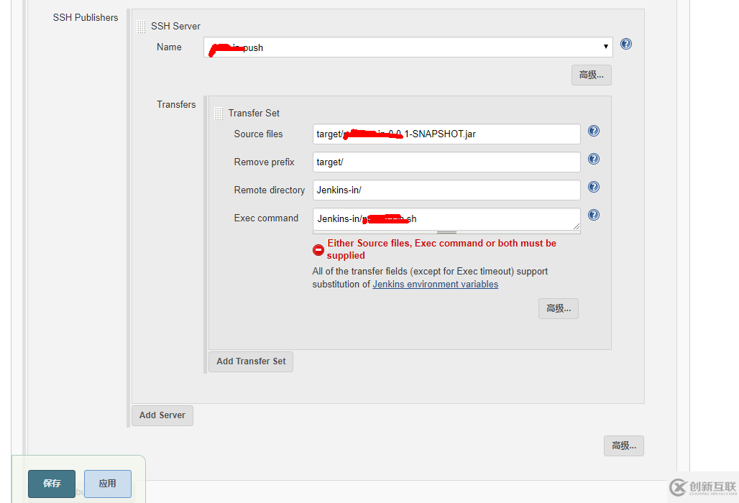Click the 'Either Source files' error message
Screen dimensions: 739x503
tap(441, 249)
